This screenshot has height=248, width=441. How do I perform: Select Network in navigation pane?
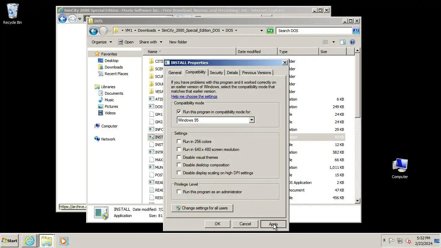105,139
